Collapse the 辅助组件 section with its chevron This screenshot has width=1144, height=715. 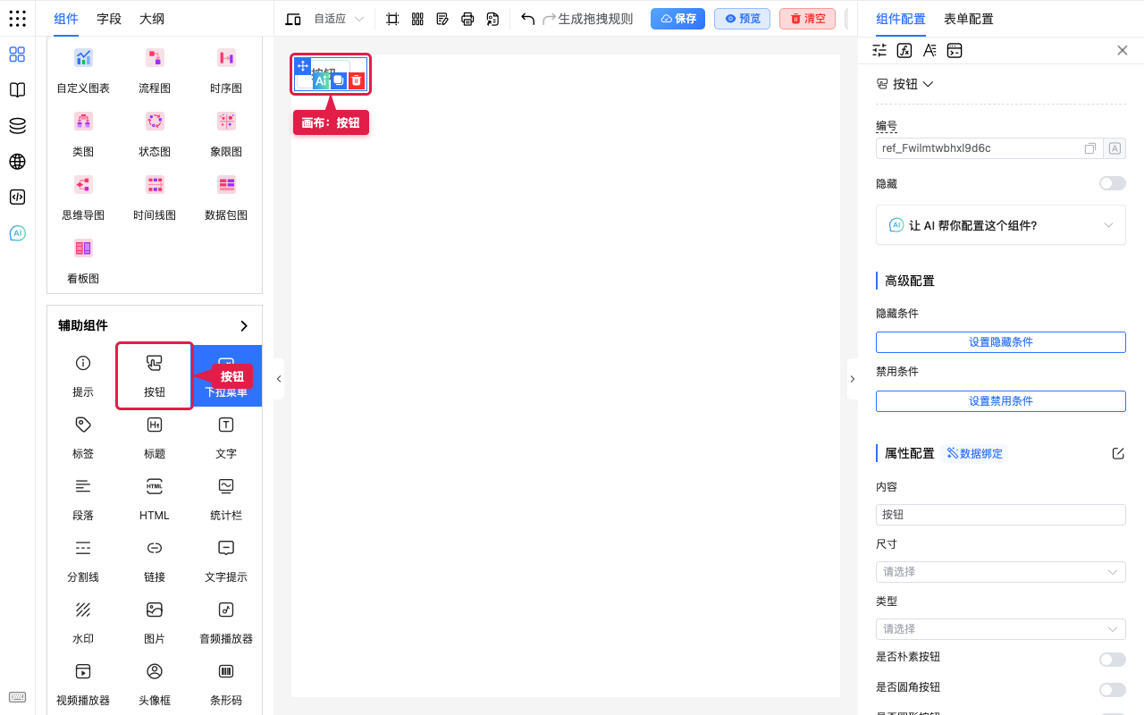pyautogui.click(x=244, y=326)
